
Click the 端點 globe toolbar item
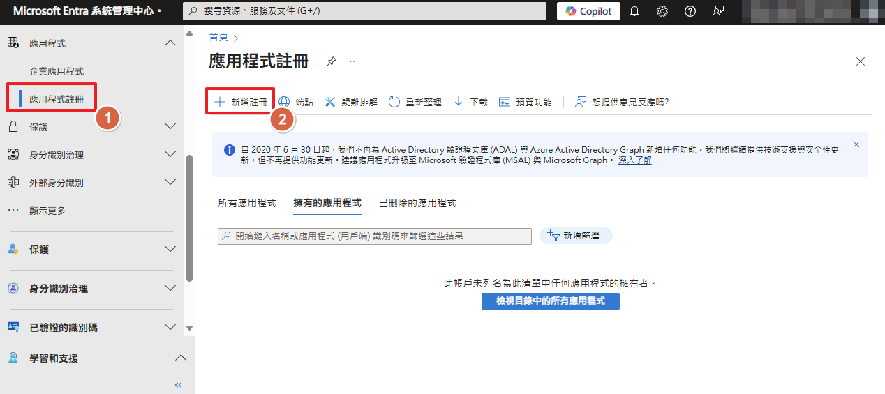pos(296,102)
